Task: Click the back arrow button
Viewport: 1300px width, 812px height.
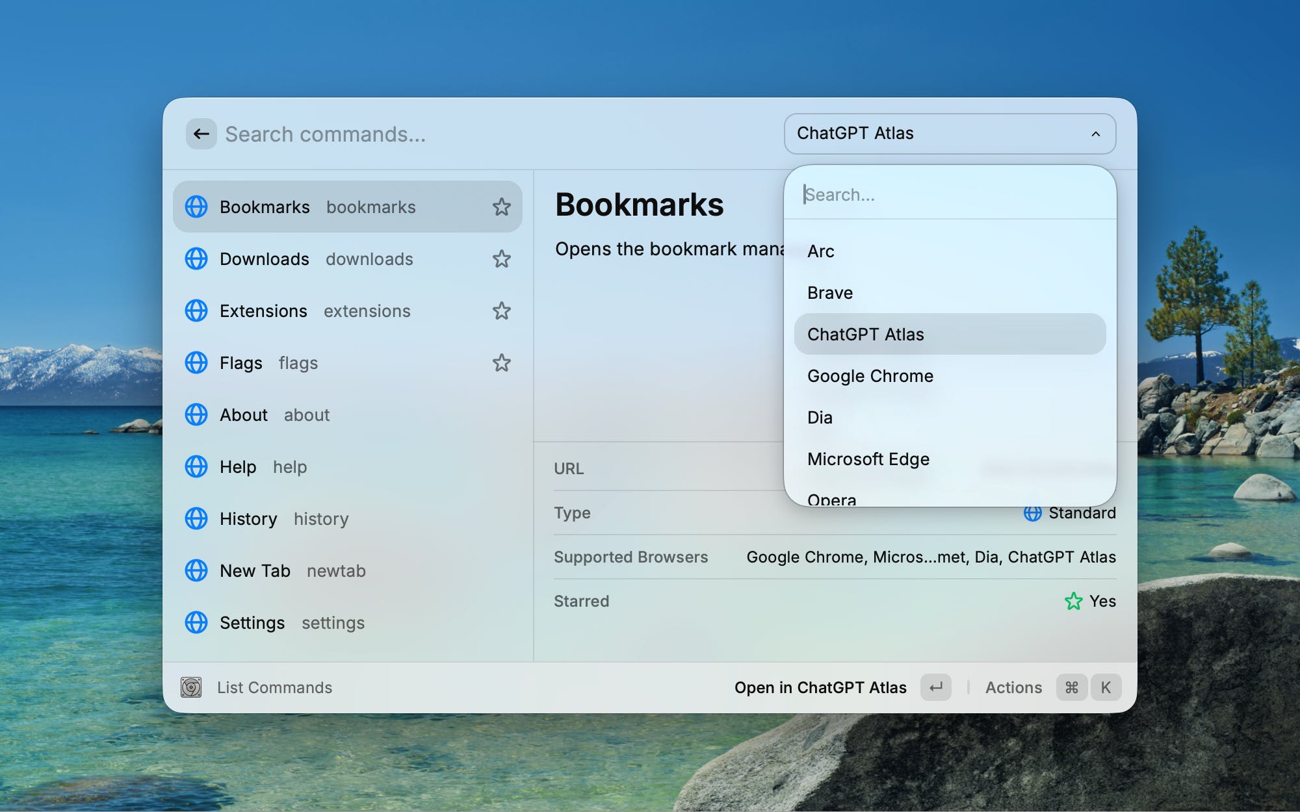Action: pyautogui.click(x=201, y=134)
